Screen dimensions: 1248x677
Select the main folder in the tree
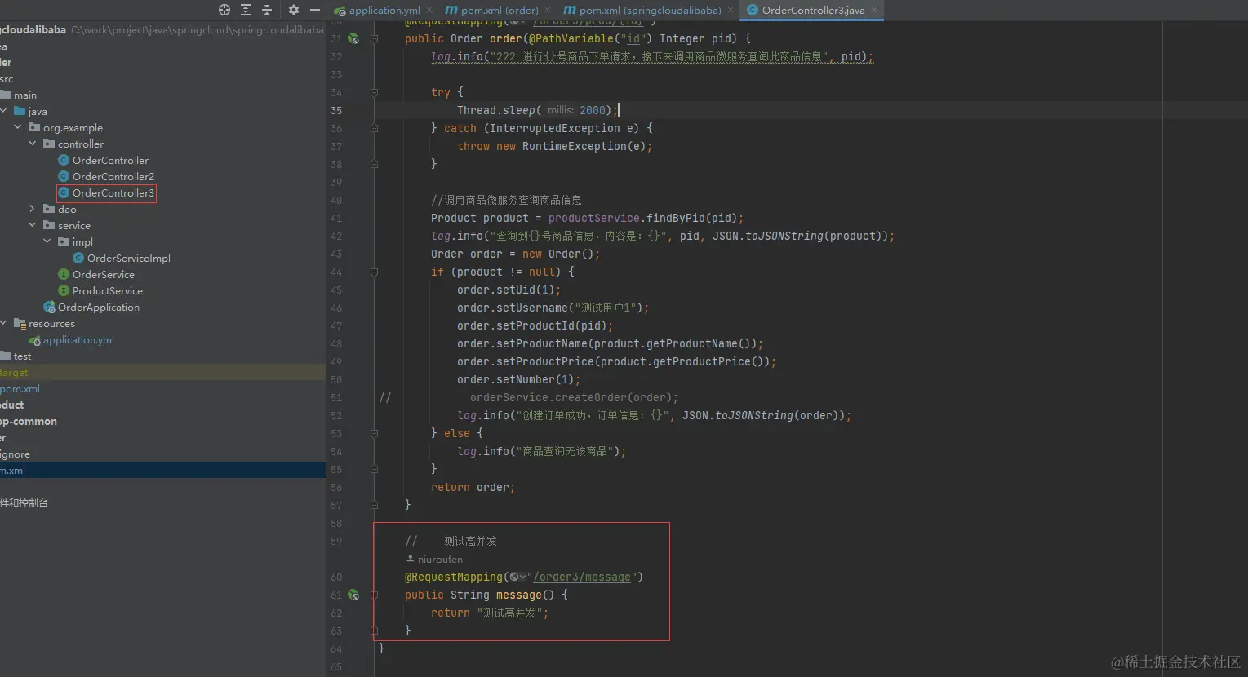tap(24, 95)
